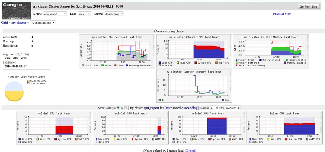Screen dimensions: 325x152
Task: Open the hc1r1m3 CPU host graph
Action: point(54,128)
